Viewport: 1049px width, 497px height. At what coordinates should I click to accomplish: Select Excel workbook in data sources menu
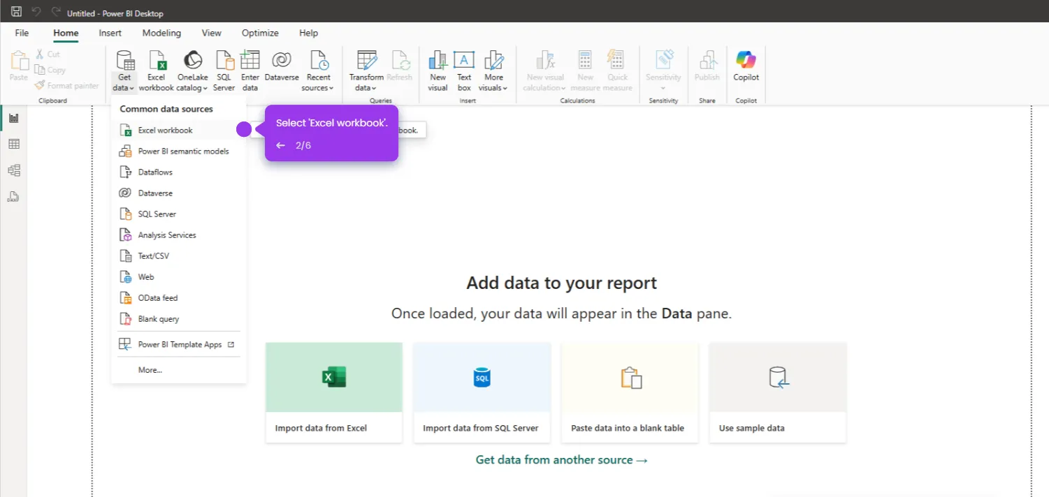point(178,130)
